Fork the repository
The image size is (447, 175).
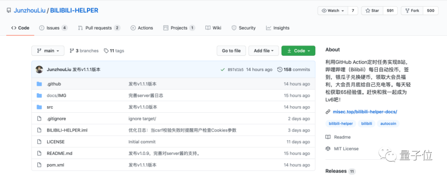(412, 11)
